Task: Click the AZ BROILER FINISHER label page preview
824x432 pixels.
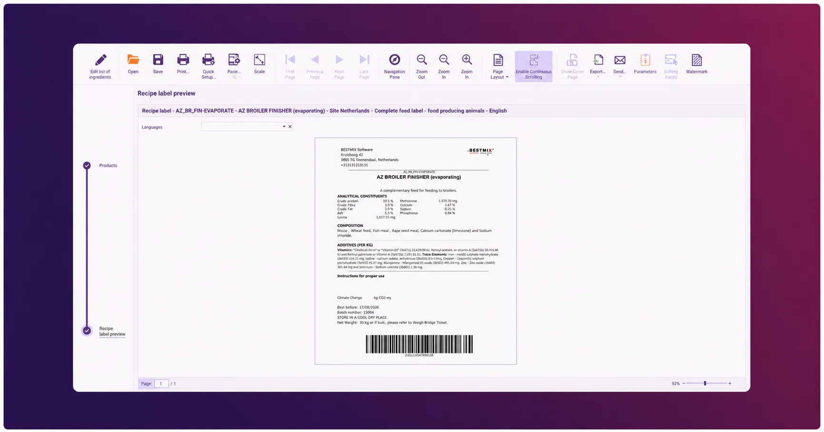Action: coord(416,251)
